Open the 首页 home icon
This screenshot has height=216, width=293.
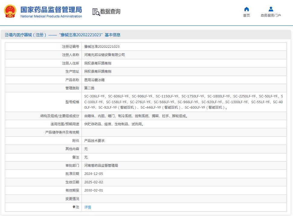(x=246, y=9)
